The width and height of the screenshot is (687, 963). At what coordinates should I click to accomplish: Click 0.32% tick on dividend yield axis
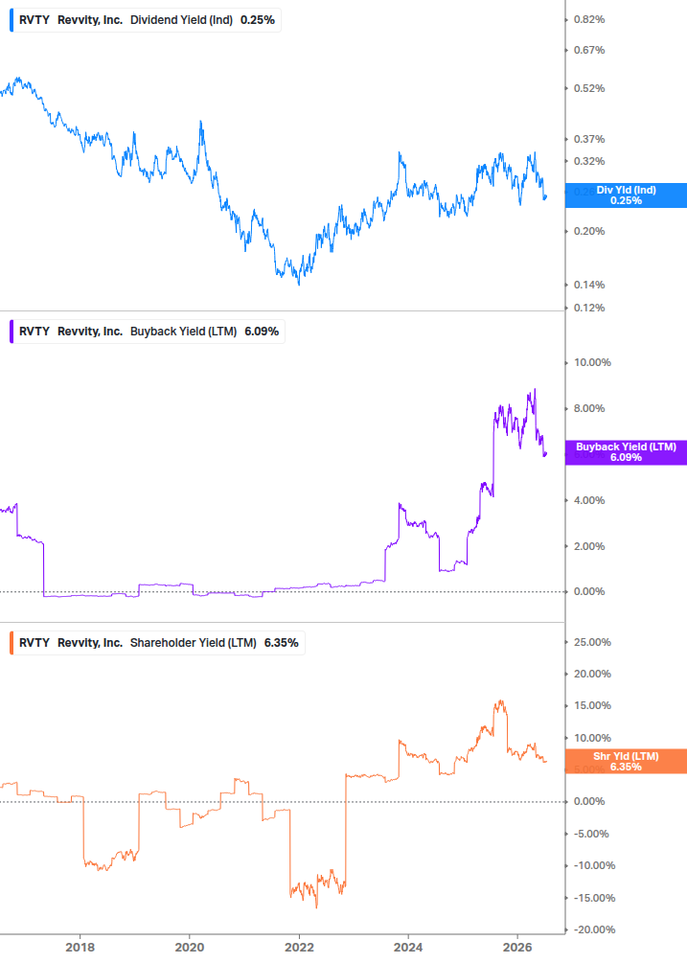click(589, 161)
